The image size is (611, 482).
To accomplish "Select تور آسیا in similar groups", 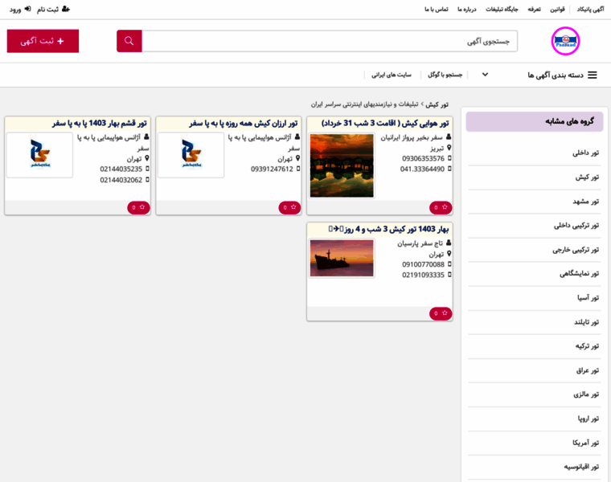I will click(588, 298).
